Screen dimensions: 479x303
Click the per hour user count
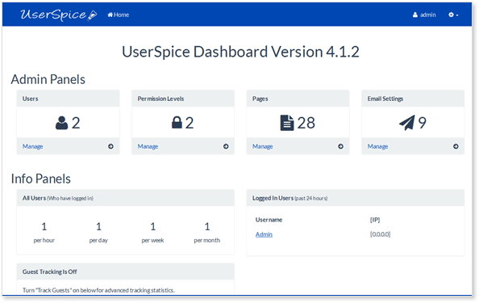click(44, 227)
